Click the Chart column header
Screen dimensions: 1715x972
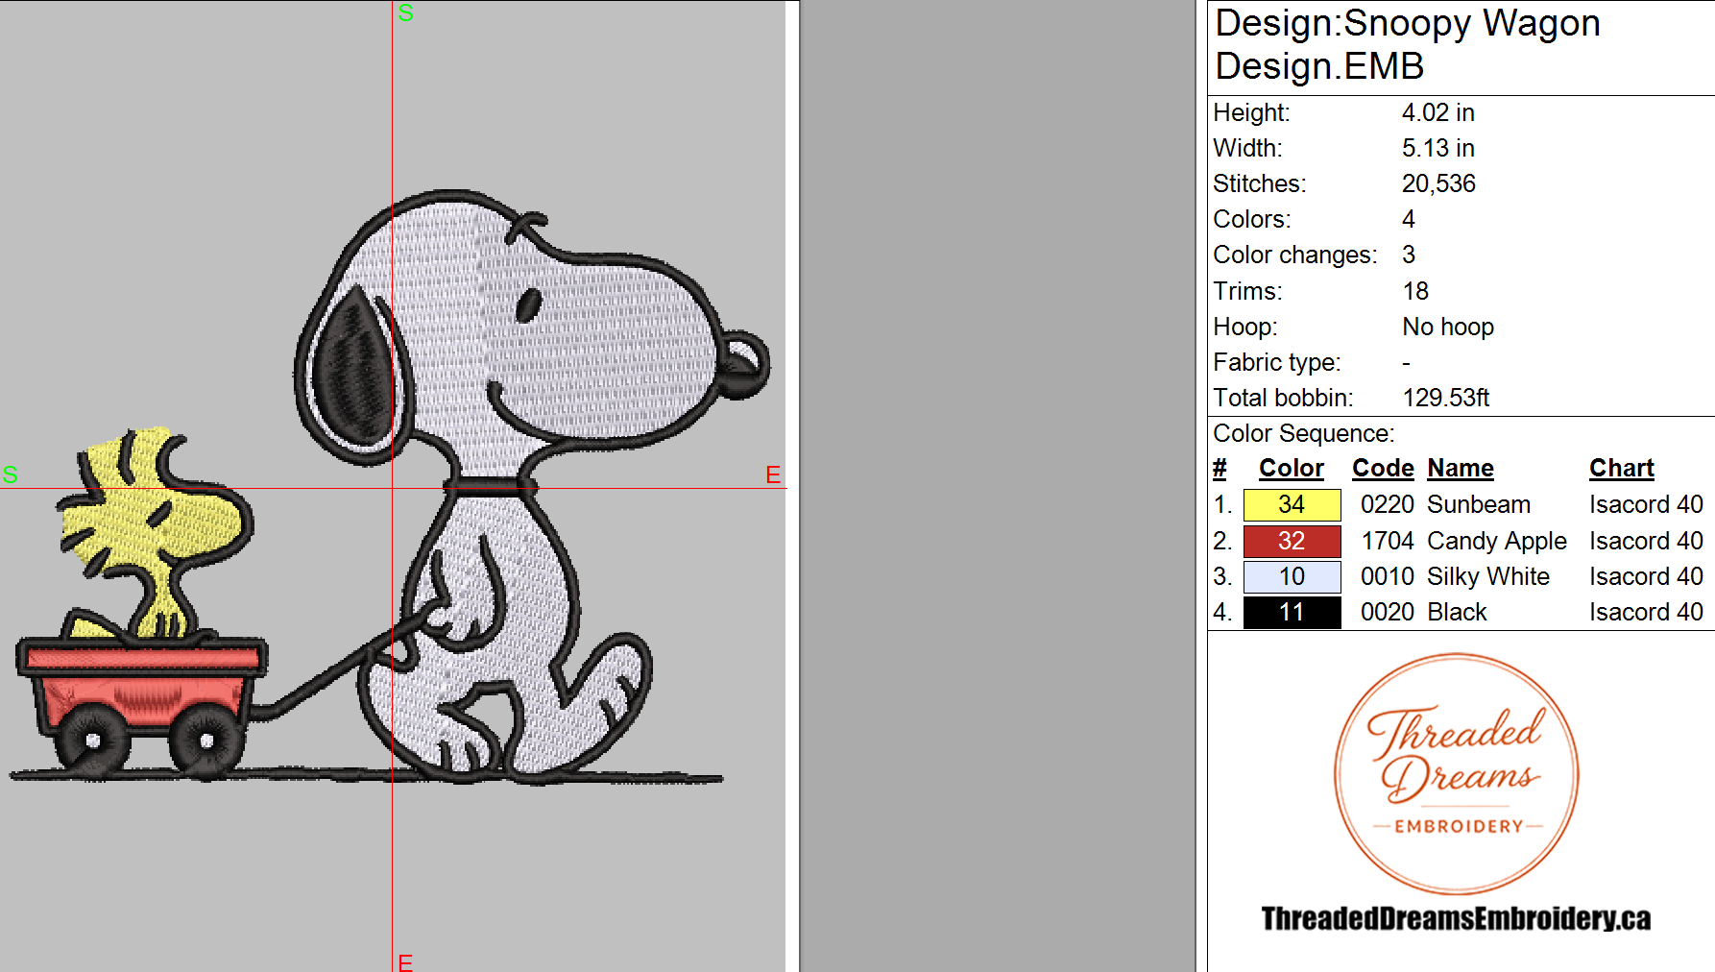pos(1622,469)
